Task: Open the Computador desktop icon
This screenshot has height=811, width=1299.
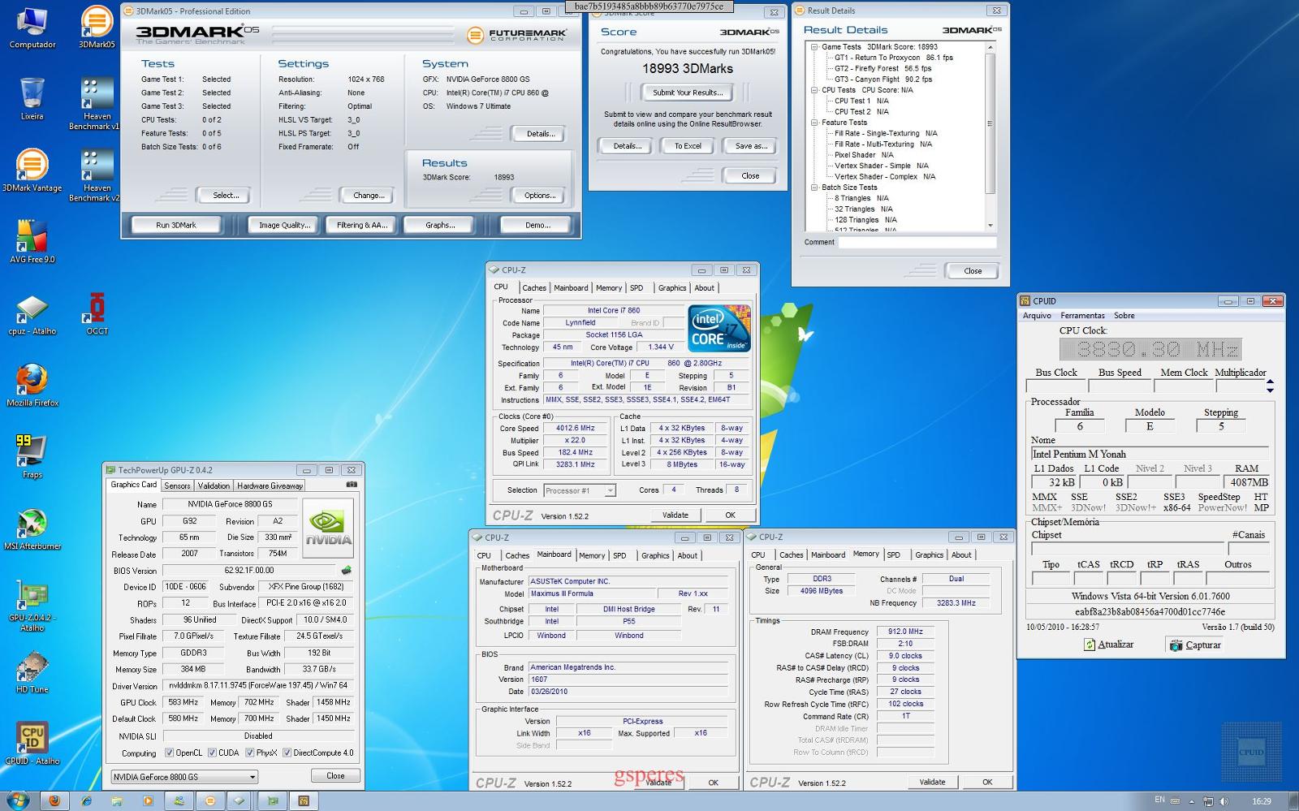Action: (x=32, y=28)
